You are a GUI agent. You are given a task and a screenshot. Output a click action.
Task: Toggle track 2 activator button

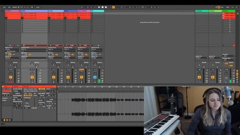(32, 77)
